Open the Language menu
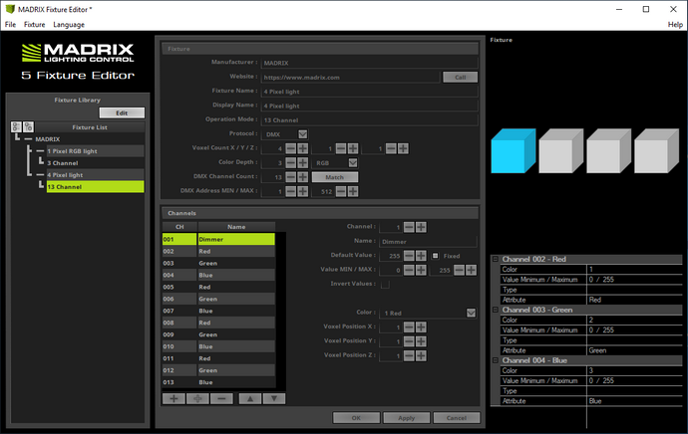The image size is (688, 434). tap(69, 25)
